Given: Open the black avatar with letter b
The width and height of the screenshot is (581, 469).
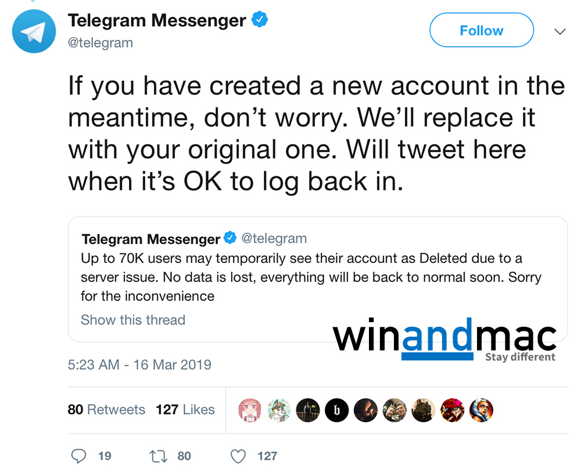Looking at the screenshot, I should pyautogui.click(x=336, y=410).
